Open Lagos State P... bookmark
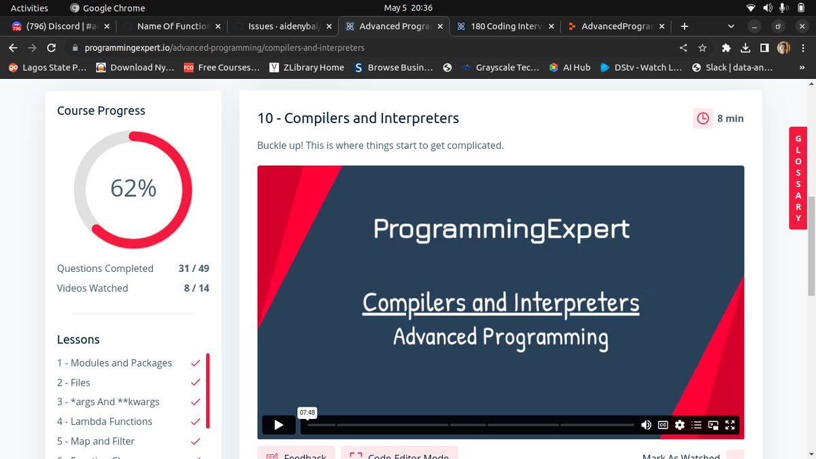Image resolution: width=816 pixels, height=459 pixels. pos(47,67)
